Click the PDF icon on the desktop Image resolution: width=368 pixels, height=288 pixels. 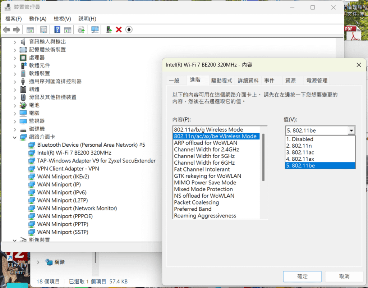coord(354,33)
